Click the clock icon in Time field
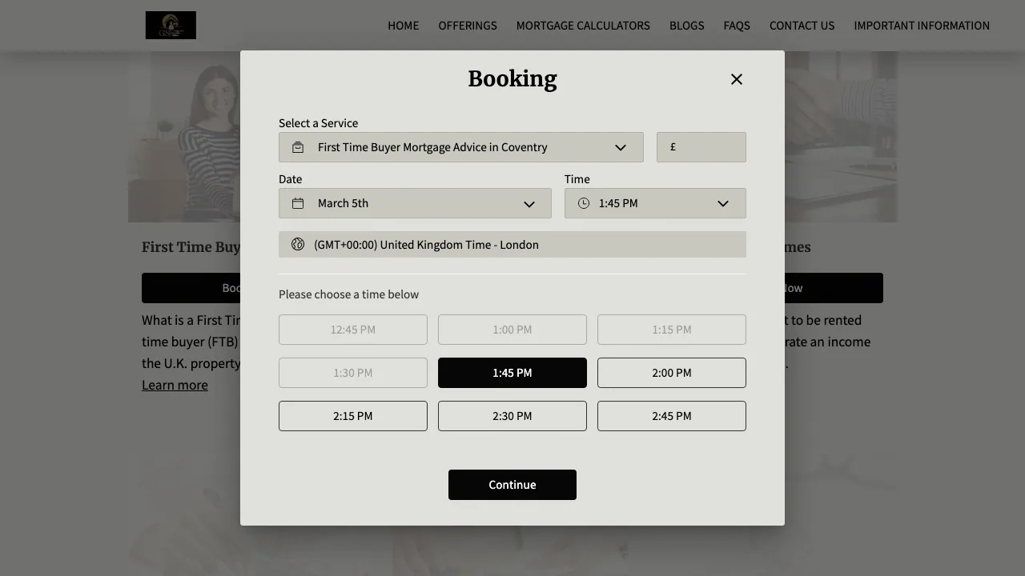 click(x=584, y=203)
